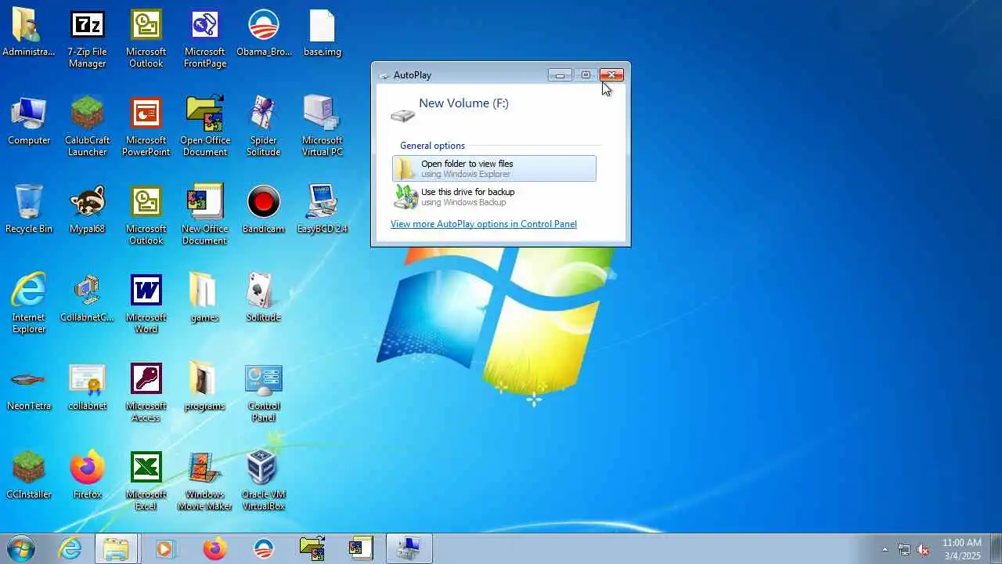This screenshot has height=564, width=1002.
Task: Select the Microsoft PowerPoint desktop icon
Action: coord(146,127)
